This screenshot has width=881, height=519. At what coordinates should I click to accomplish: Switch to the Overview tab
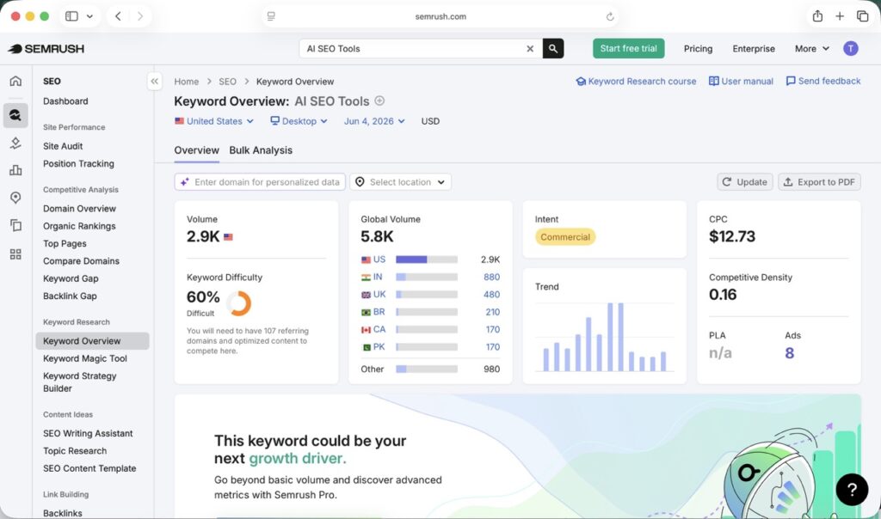tap(197, 150)
